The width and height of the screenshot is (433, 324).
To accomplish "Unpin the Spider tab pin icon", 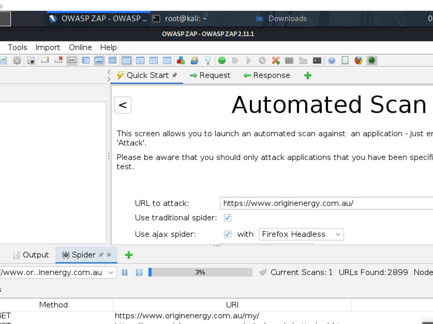I will (101, 254).
